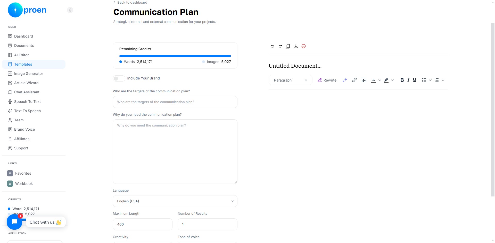The width and height of the screenshot is (495, 243).
Task: Toggle underline formatting
Action: [415, 80]
